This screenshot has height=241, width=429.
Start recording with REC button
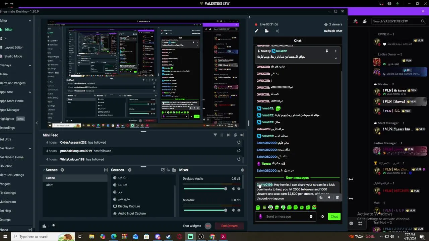[x=208, y=226]
